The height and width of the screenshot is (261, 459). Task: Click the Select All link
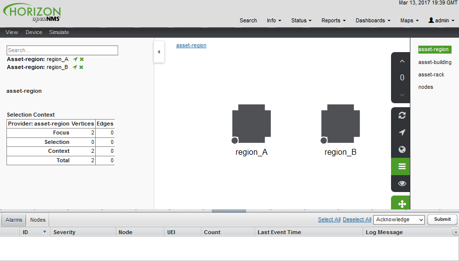coord(329,219)
